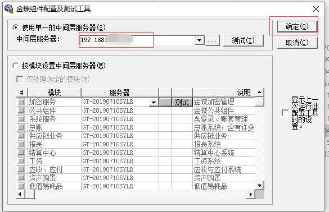Click server cell in the 公共组件 row
329x212 pixels.
pyautogui.click(x=120, y=110)
